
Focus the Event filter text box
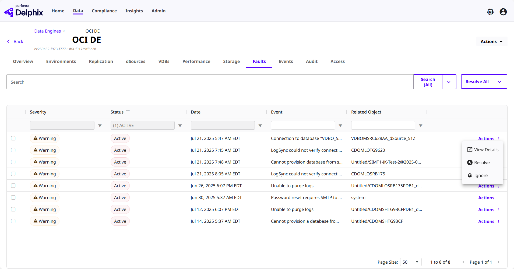pyautogui.click(x=303, y=125)
